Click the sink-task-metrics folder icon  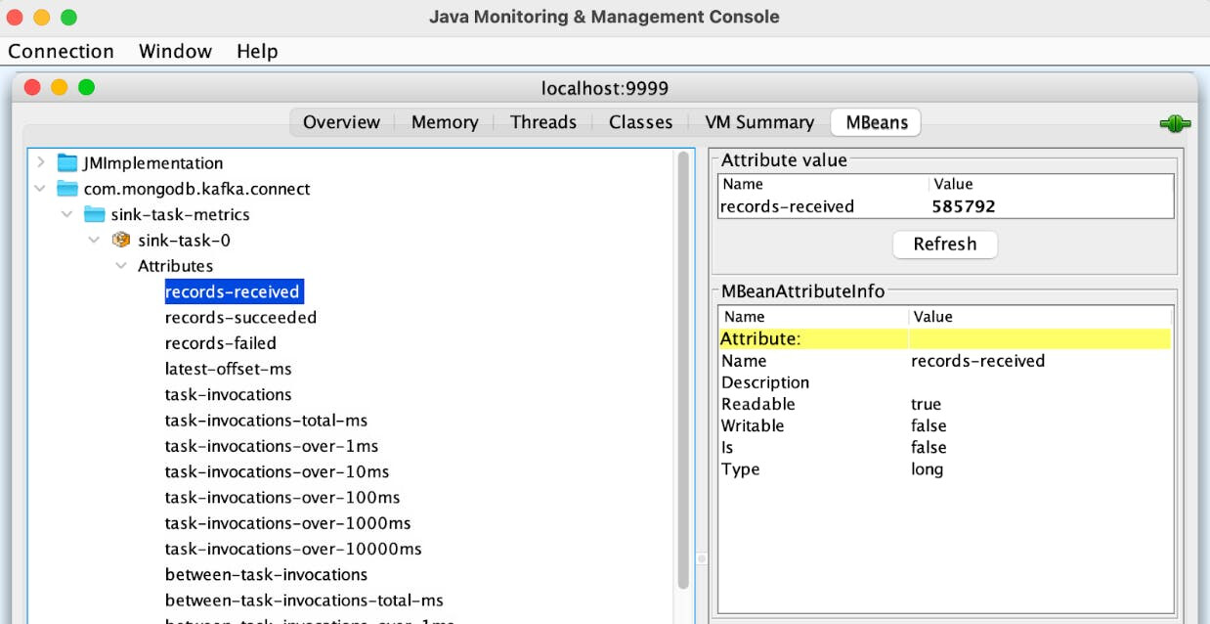tap(94, 214)
